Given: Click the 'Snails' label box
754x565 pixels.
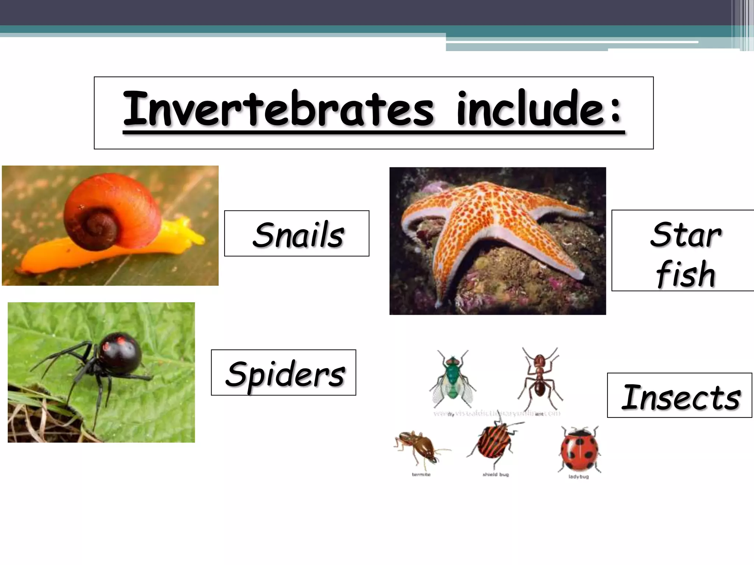Looking at the screenshot, I should pos(297,234).
